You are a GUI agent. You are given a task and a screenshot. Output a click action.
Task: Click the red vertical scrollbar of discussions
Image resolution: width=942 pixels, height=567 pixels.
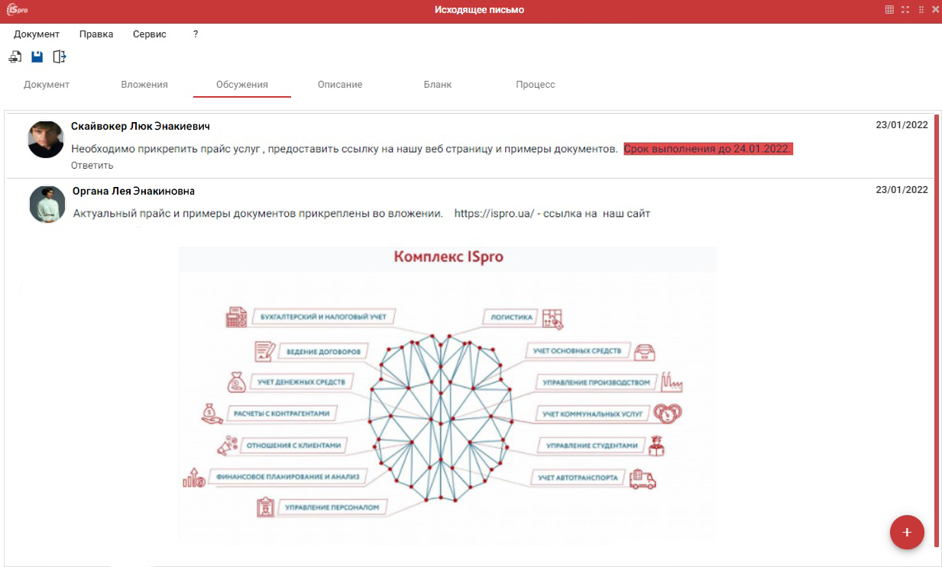click(937, 330)
